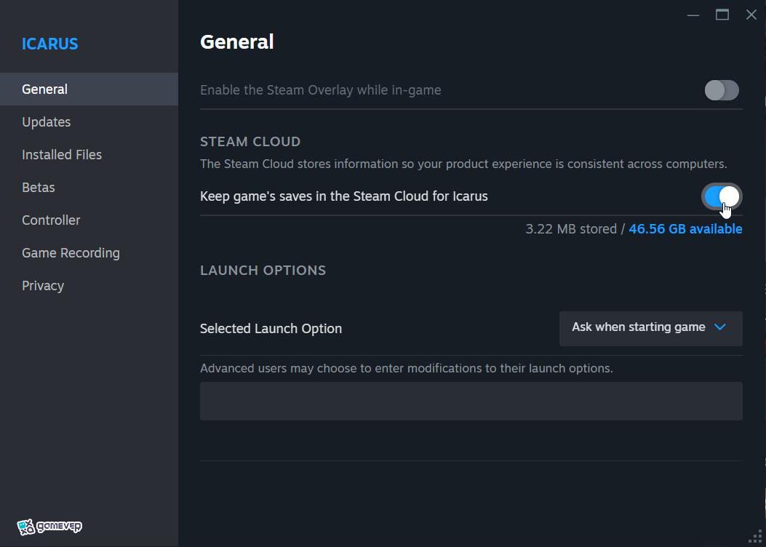Click the Enable the Steam Overlay label
This screenshot has height=547, width=766.
(x=321, y=90)
